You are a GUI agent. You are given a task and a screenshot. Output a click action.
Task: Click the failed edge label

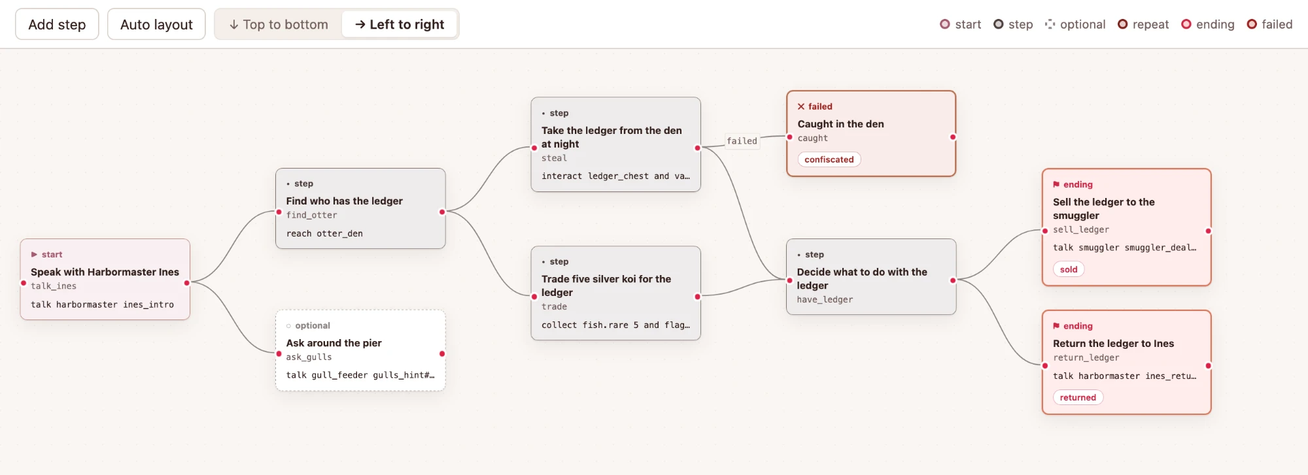pos(742,141)
